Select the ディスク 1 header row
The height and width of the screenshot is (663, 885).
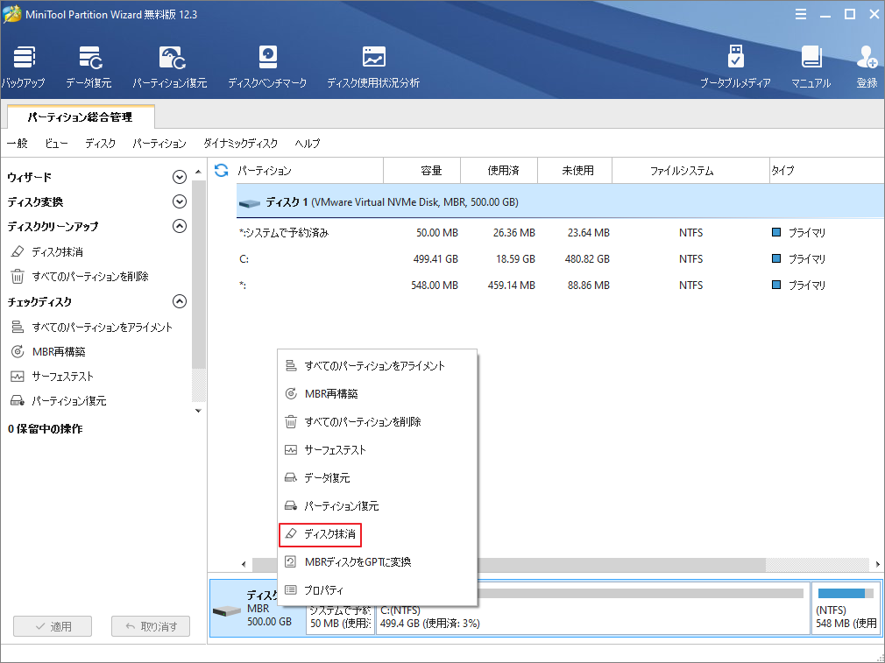pos(561,202)
